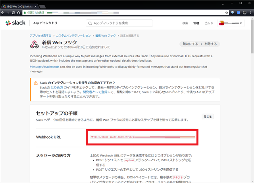
Task: Minimize the browser window
Action: [x=232, y=3]
